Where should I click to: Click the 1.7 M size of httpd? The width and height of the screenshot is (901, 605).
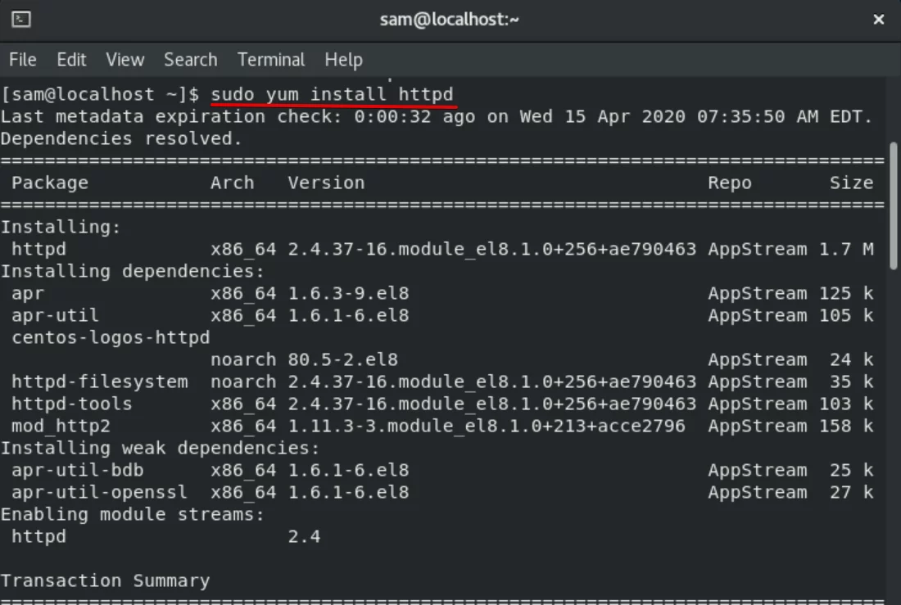coord(846,250)
